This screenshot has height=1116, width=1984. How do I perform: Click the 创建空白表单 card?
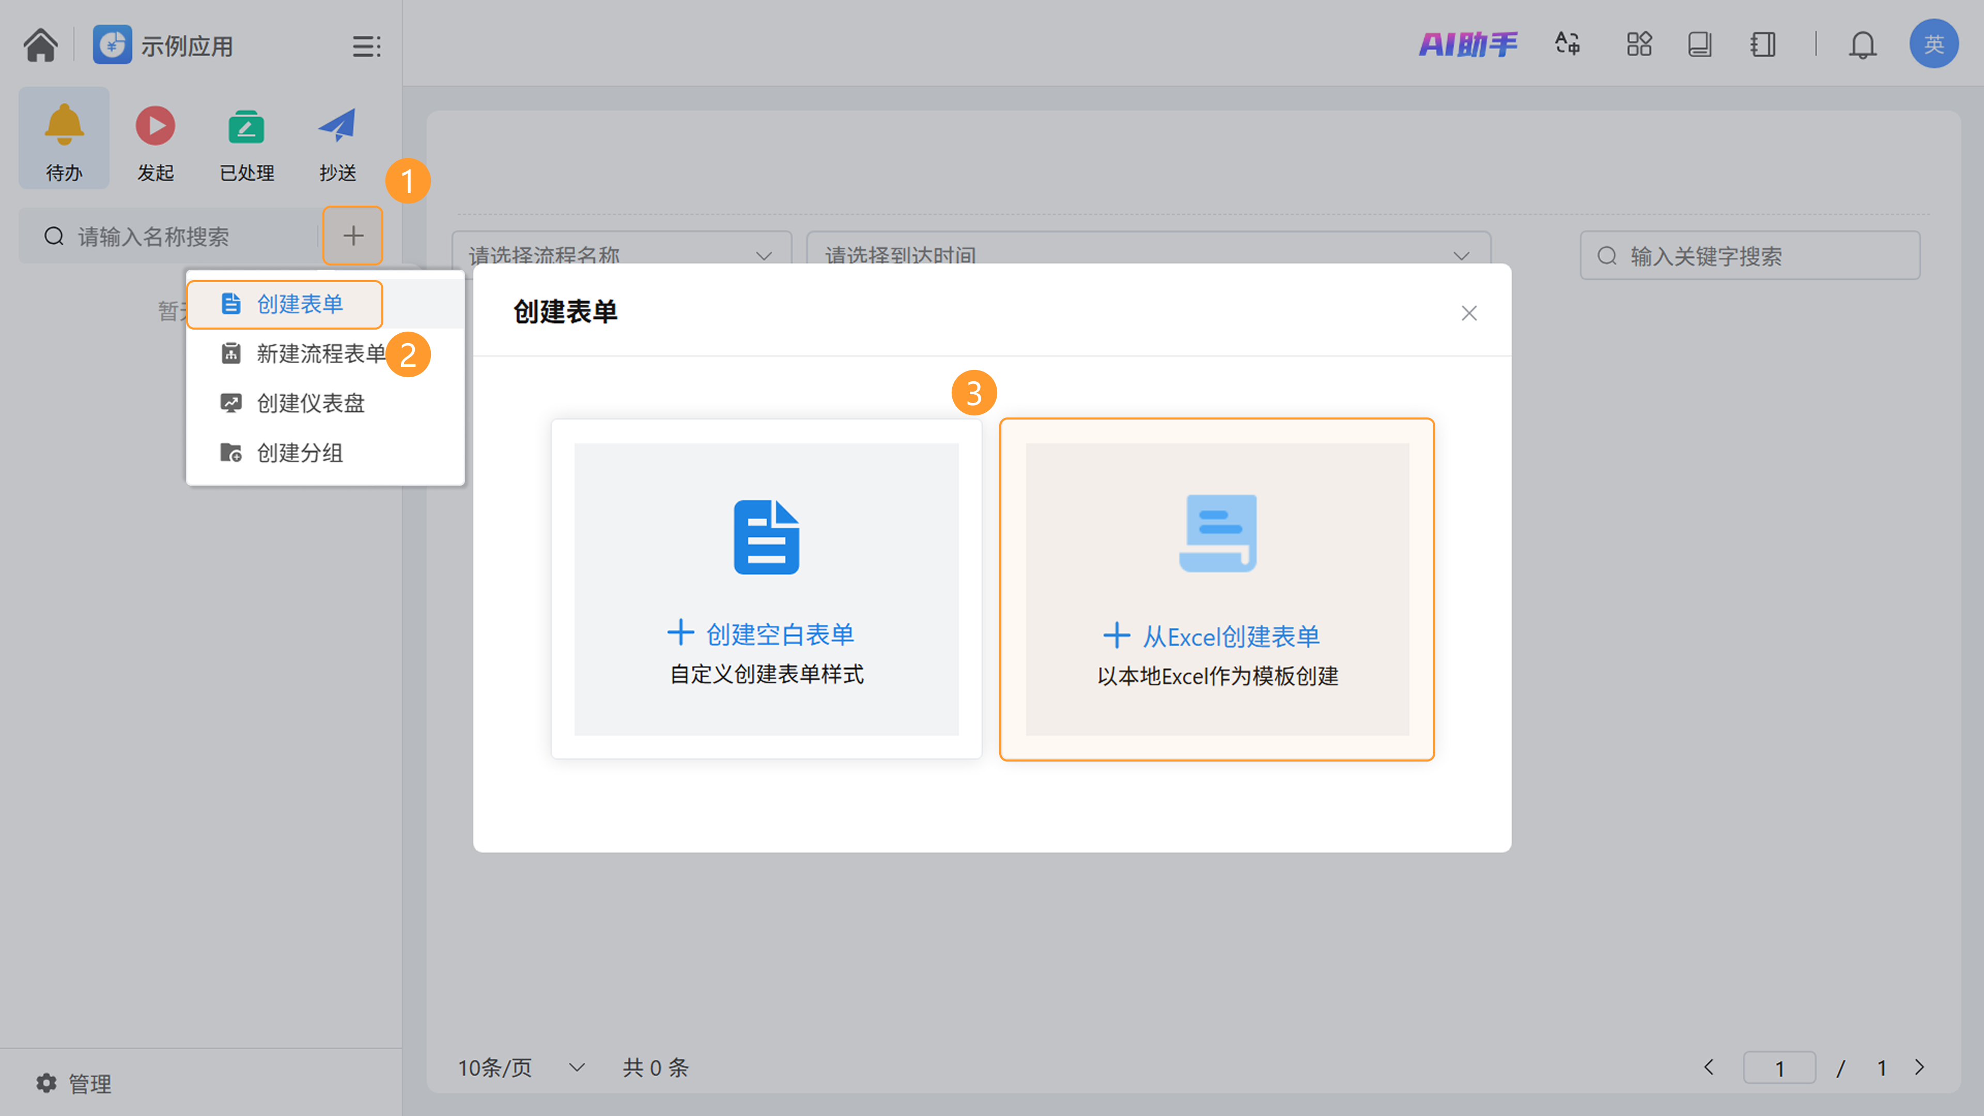[766, 589]
